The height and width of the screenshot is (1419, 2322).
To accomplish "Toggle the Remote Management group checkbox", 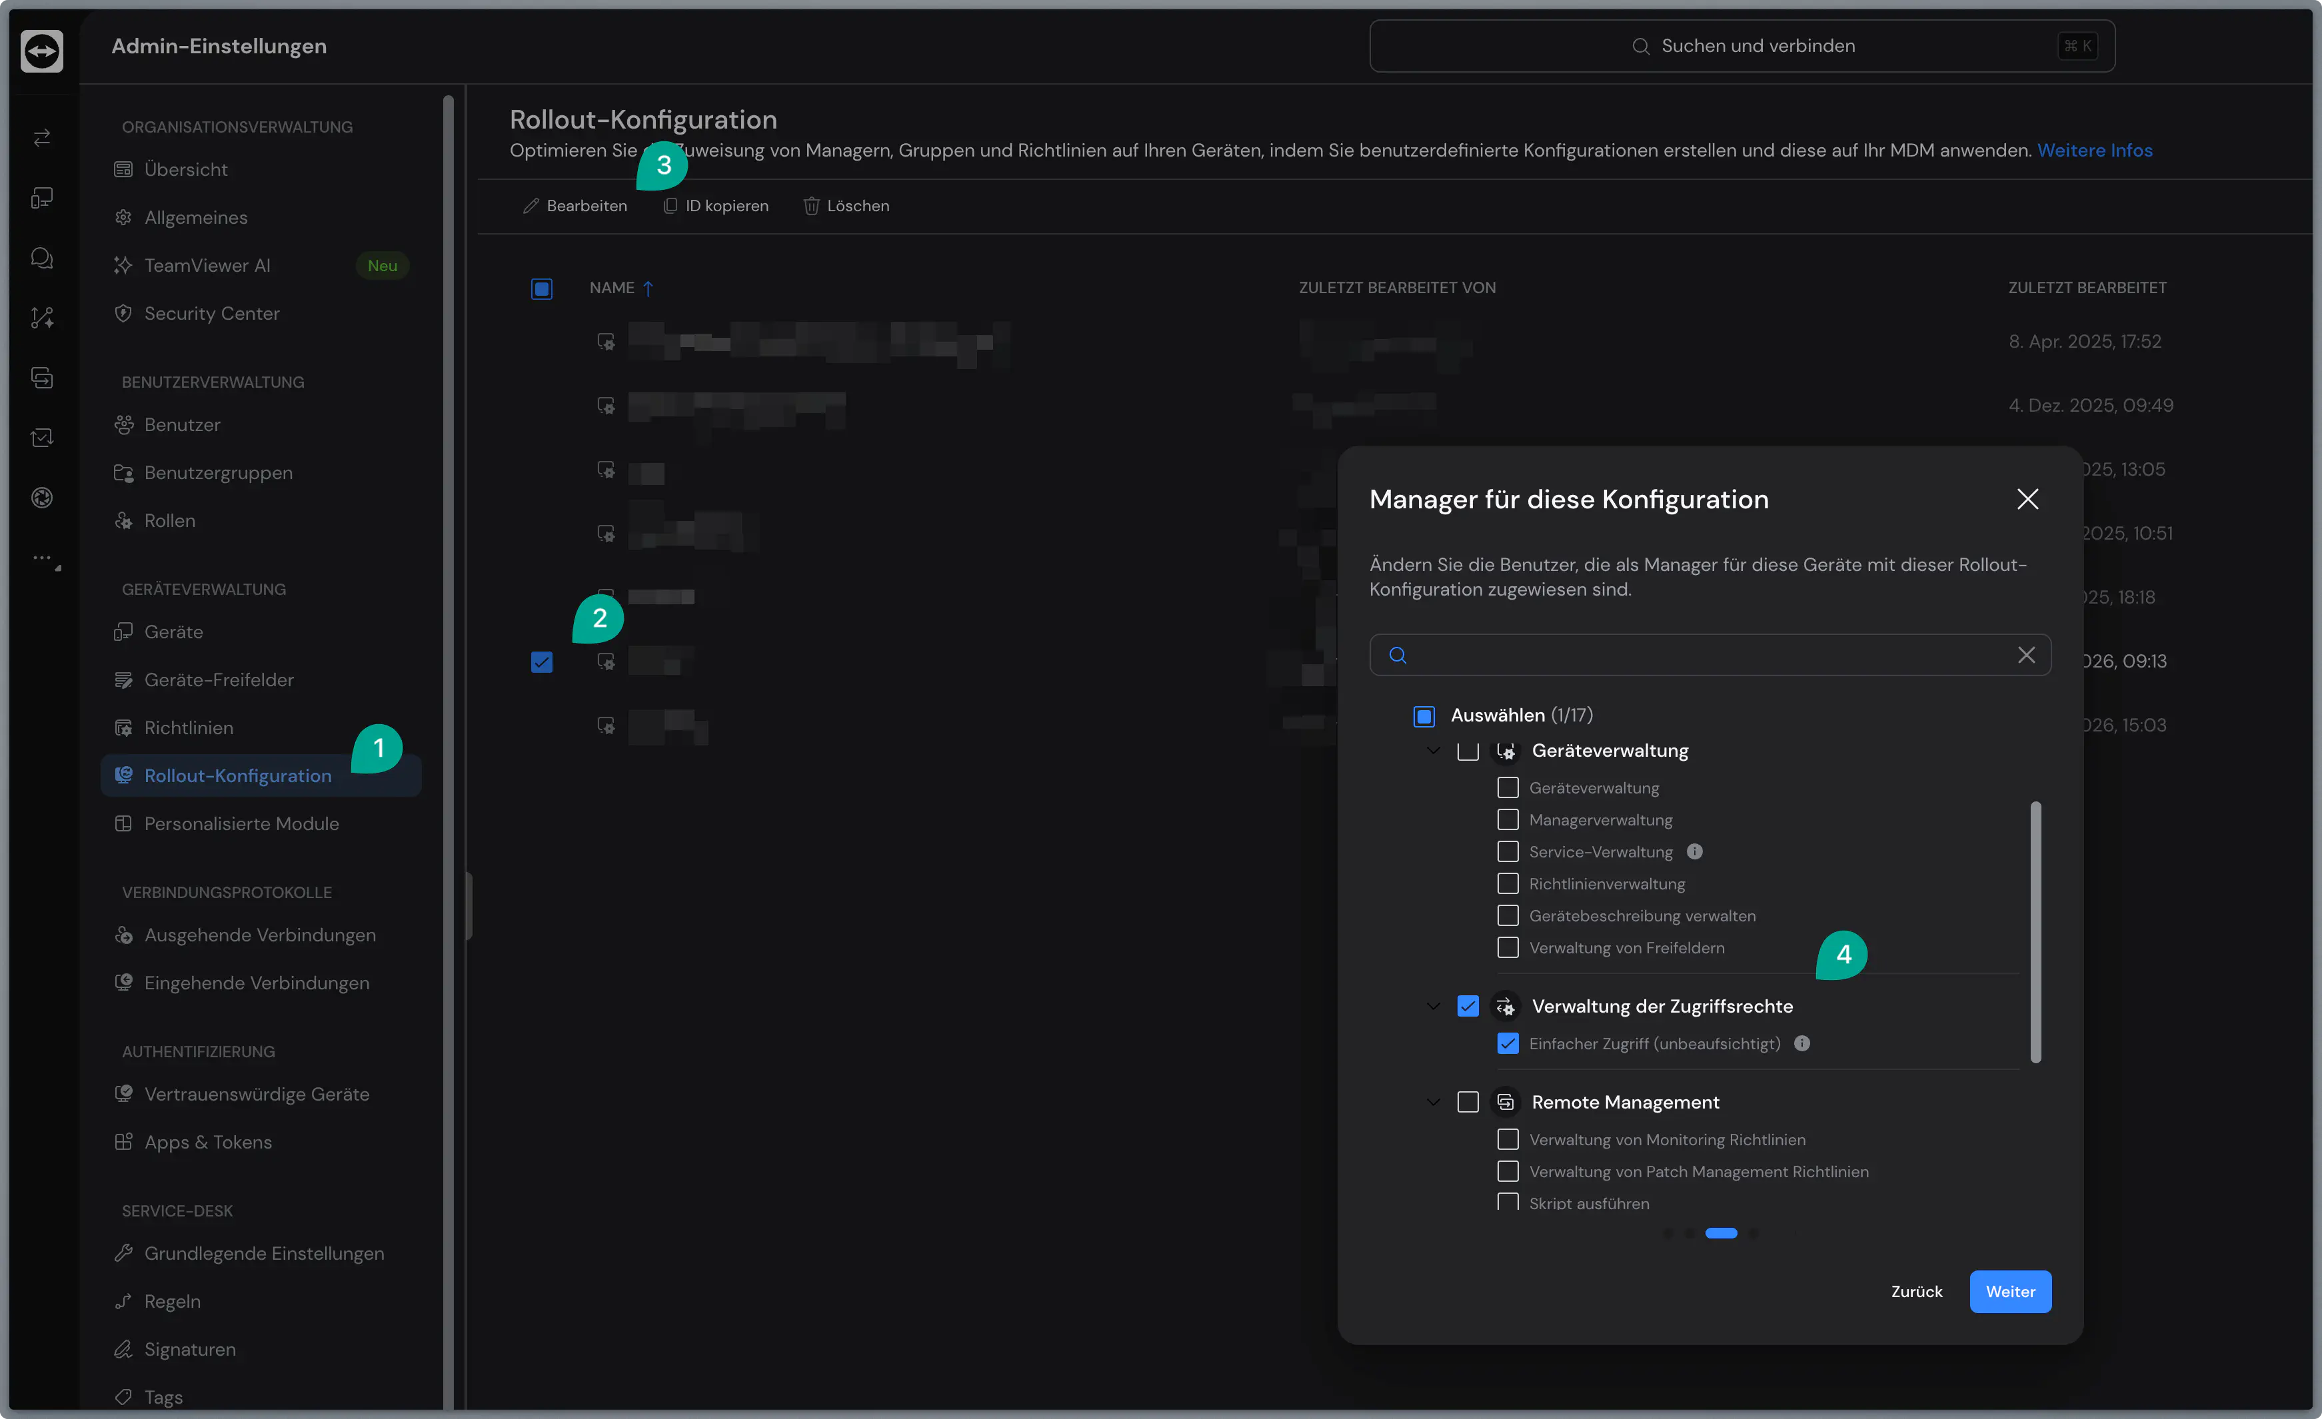I will pos(1468,1101).
